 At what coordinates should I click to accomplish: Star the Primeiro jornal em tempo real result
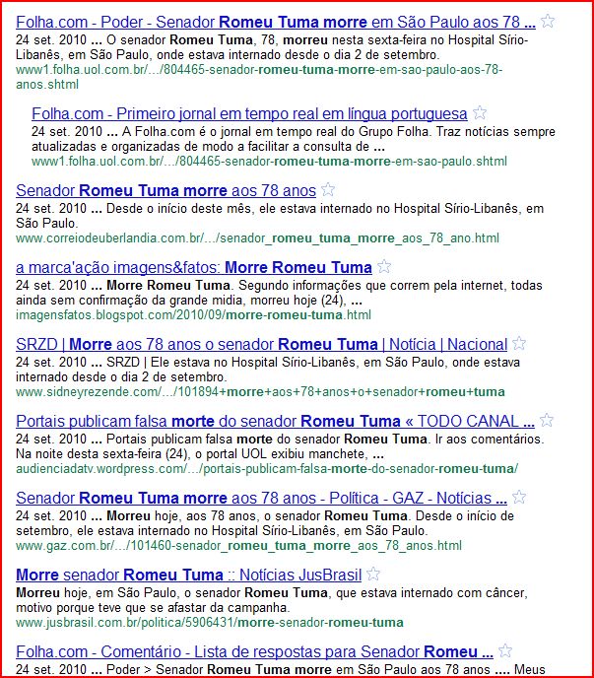pos(480,113)
